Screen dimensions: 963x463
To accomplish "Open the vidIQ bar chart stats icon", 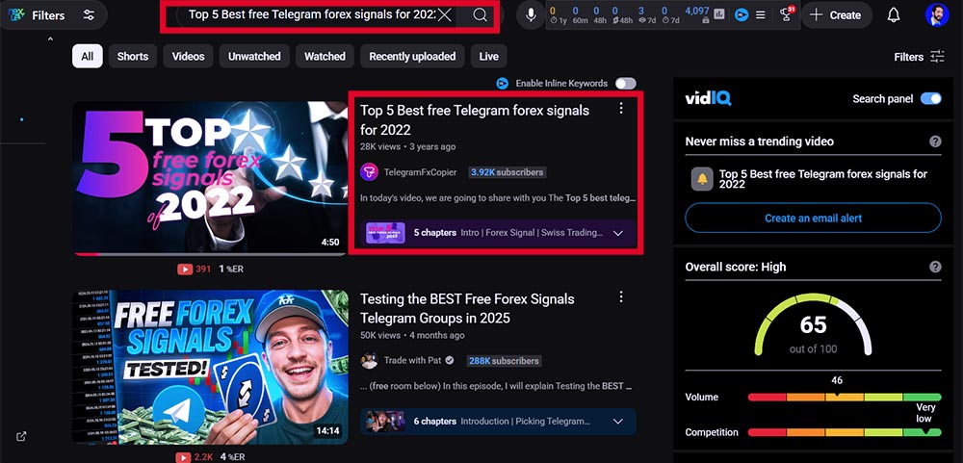I will pos(719,14).
